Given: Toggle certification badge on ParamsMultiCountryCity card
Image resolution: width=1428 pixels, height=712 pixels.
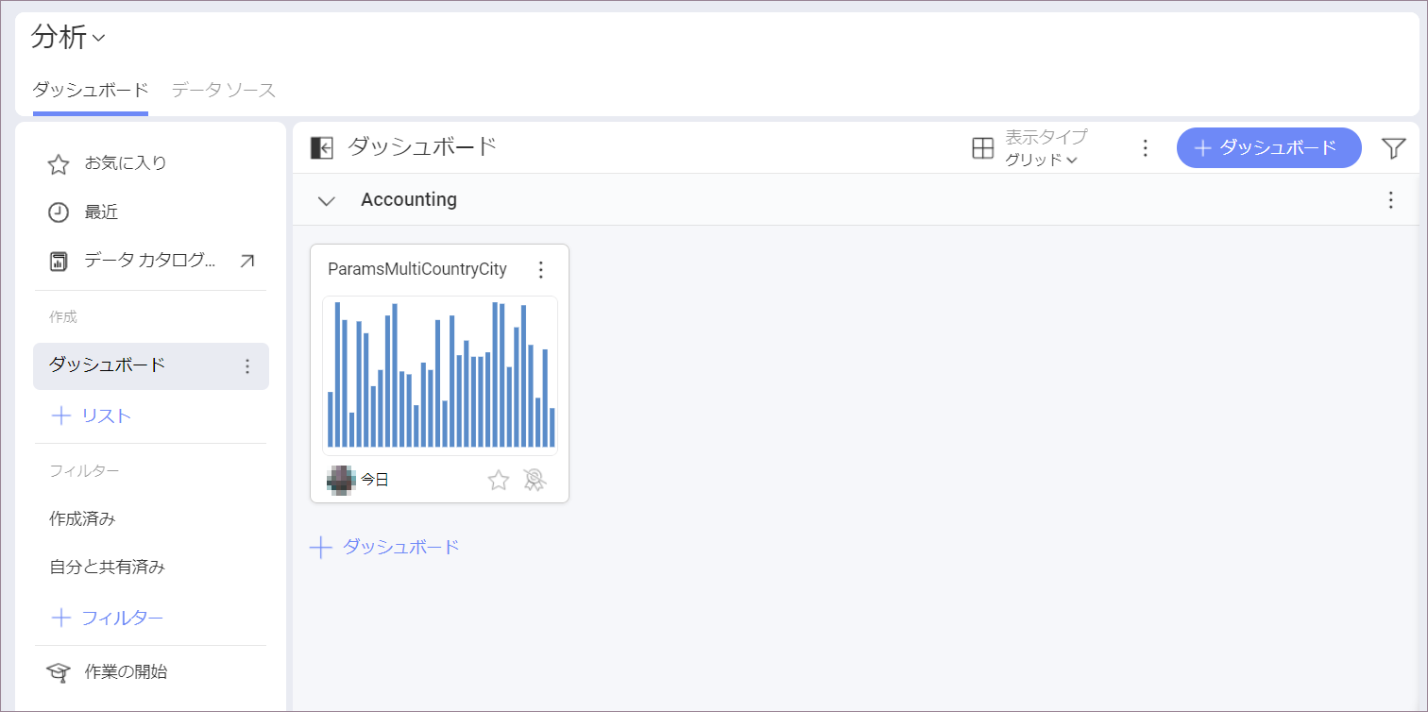Looking at the screenshot, I should pyautogui.click(x=535, y=480).
